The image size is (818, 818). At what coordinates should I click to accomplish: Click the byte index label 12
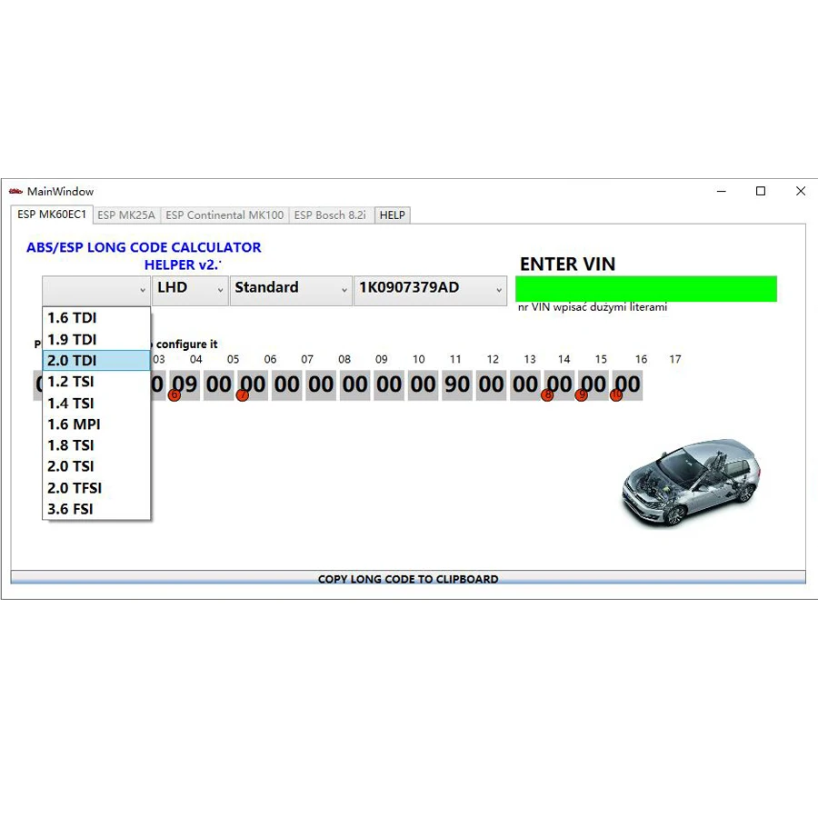[493, 359]
